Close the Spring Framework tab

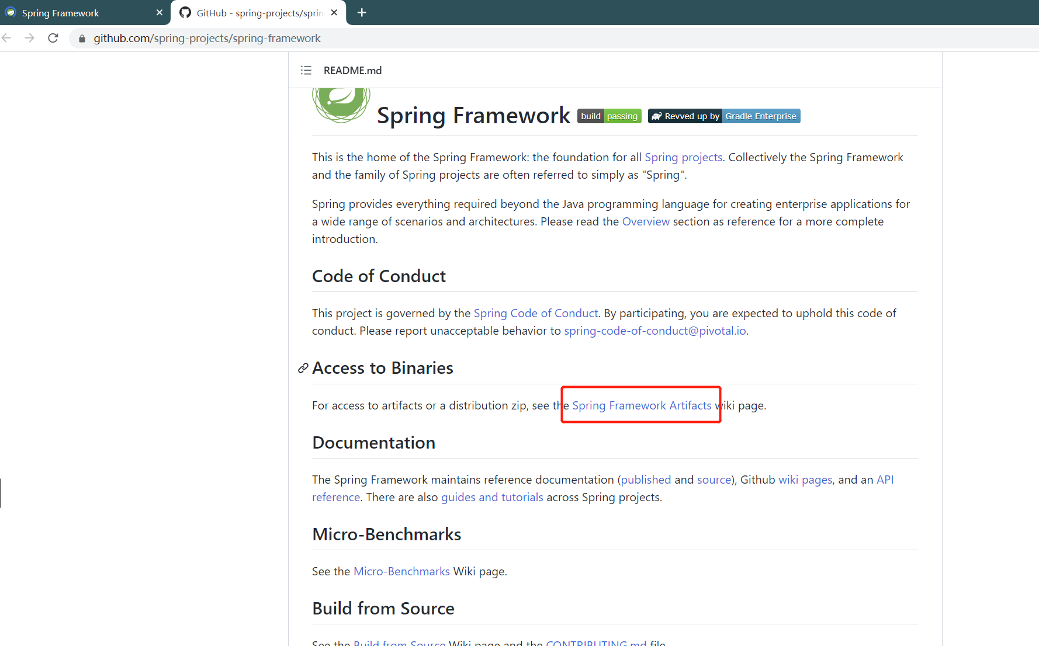(160, 13)
